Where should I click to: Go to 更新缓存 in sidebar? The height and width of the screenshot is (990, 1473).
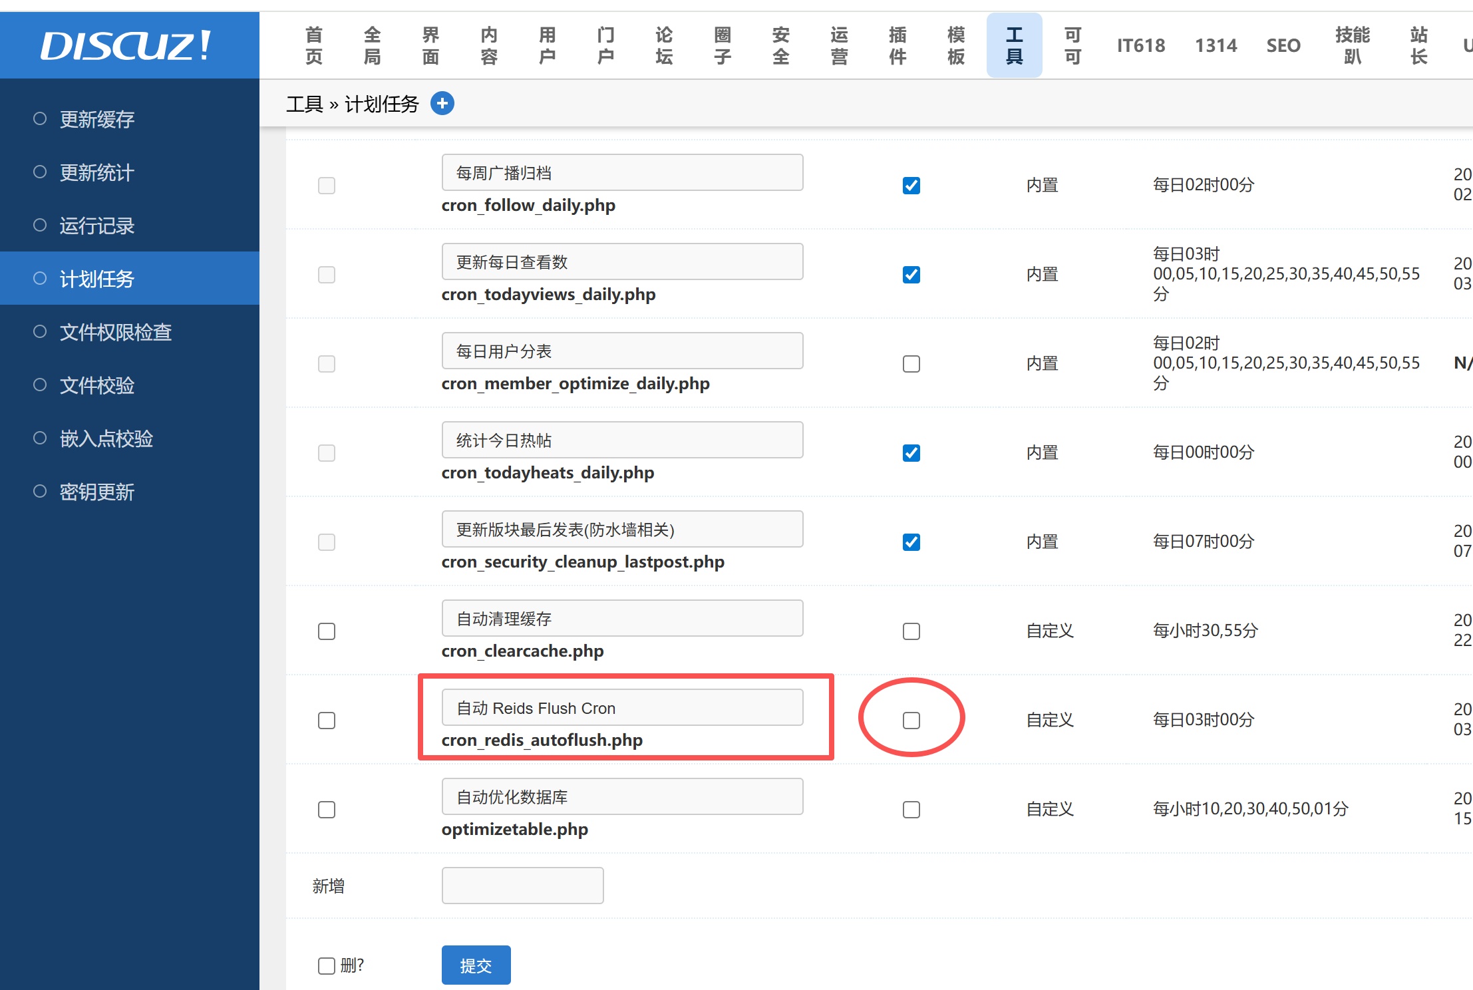pos(130,119)
